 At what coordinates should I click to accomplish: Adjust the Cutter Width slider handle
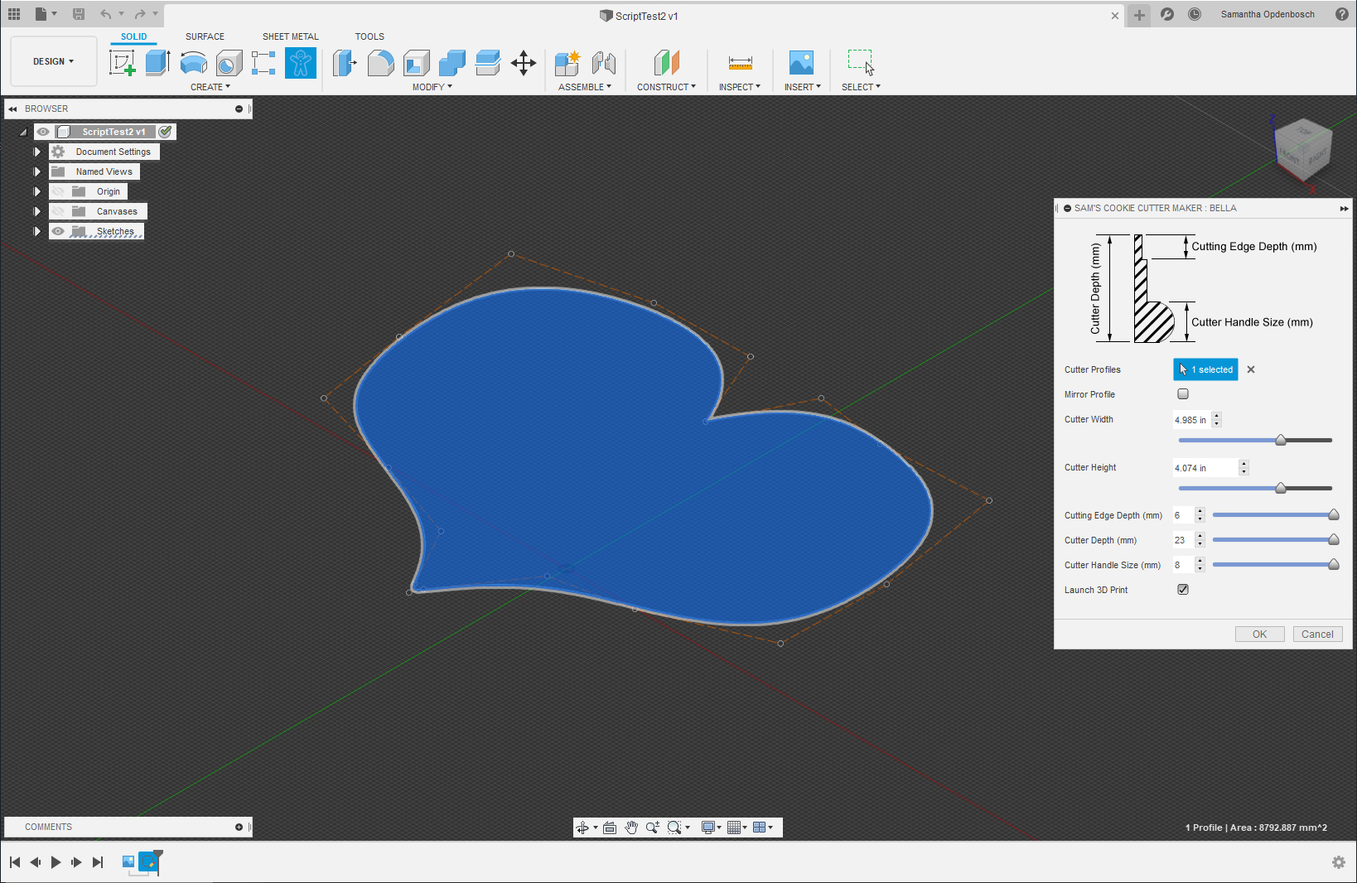[1281, 441]
